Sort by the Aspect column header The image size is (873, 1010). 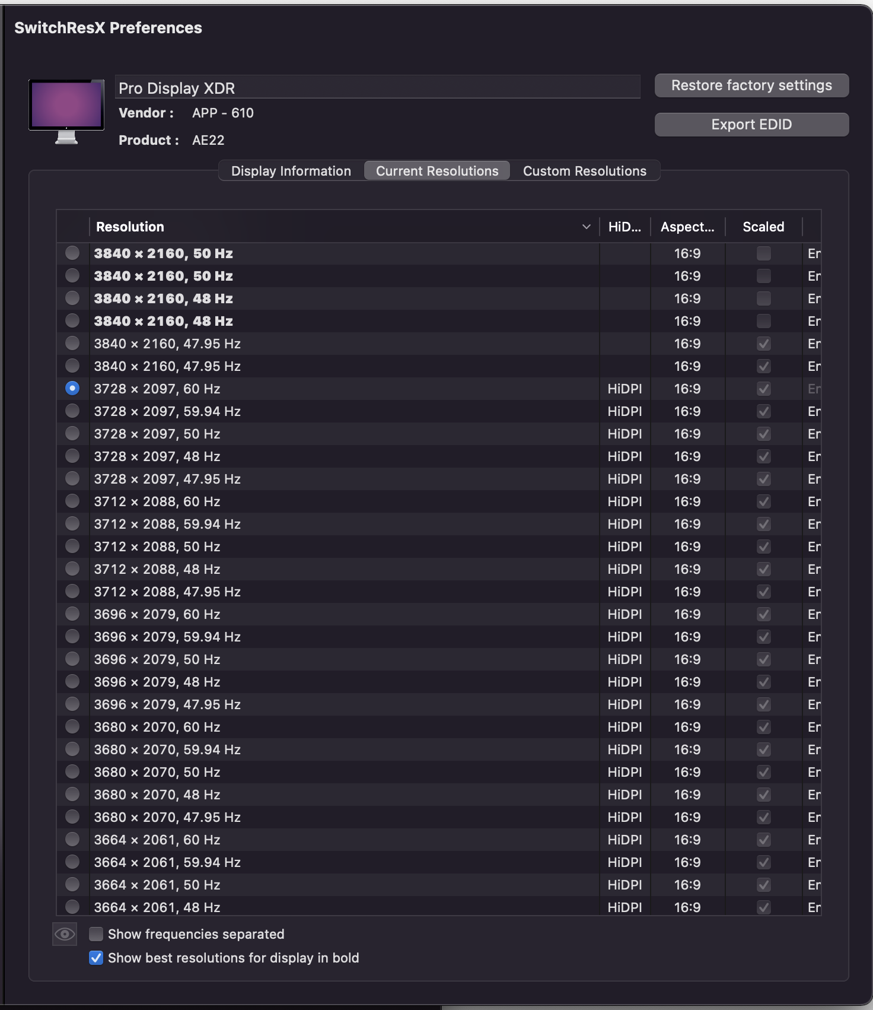688,227
